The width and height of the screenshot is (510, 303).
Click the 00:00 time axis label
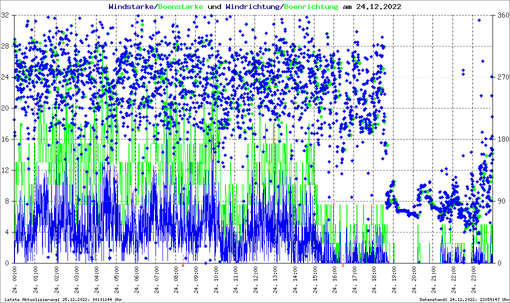click(14, 280)
